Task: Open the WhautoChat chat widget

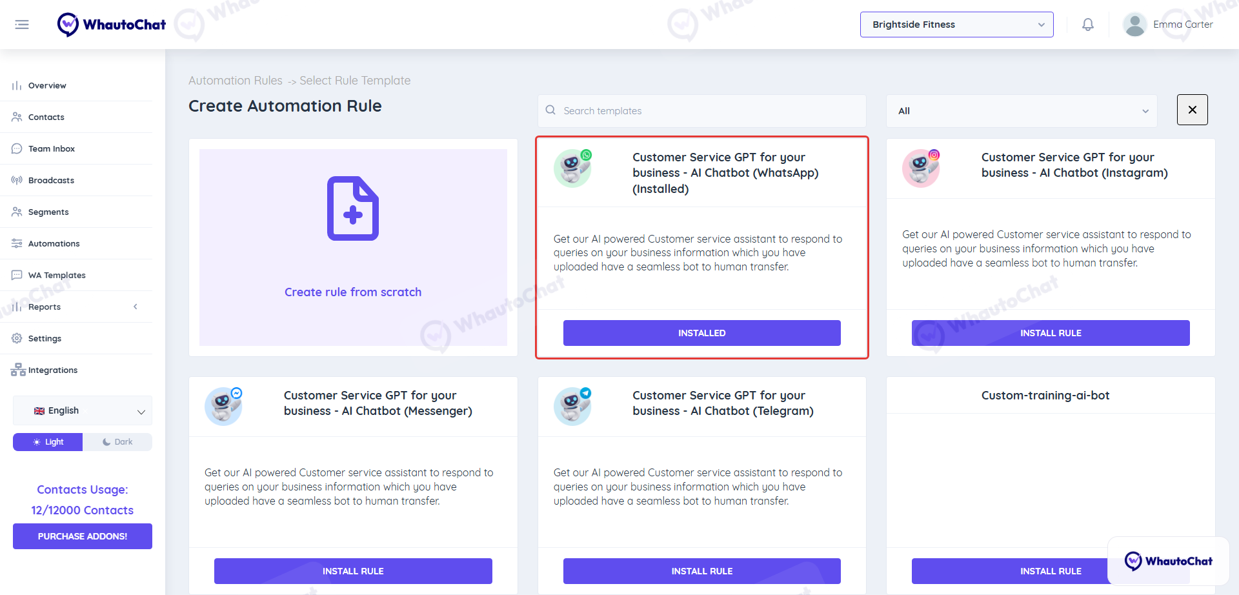Action: coord(1168,561)
